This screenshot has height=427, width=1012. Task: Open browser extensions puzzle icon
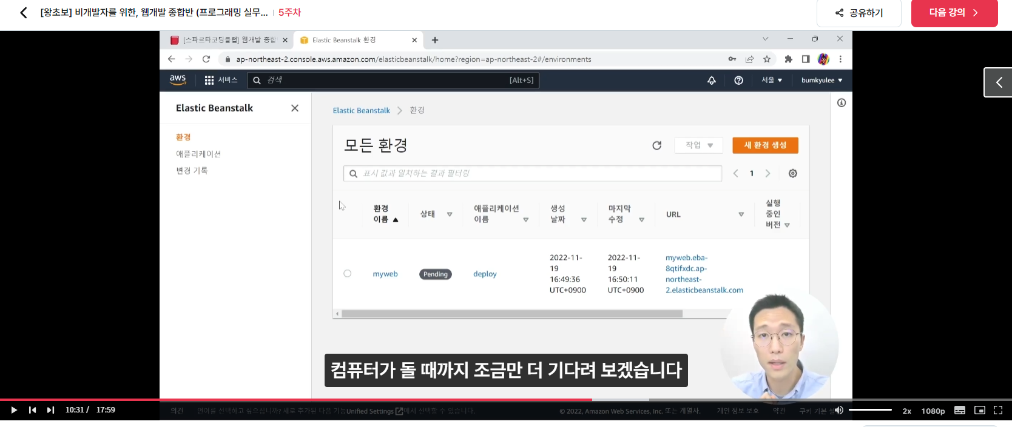click(x=788, y=59)
